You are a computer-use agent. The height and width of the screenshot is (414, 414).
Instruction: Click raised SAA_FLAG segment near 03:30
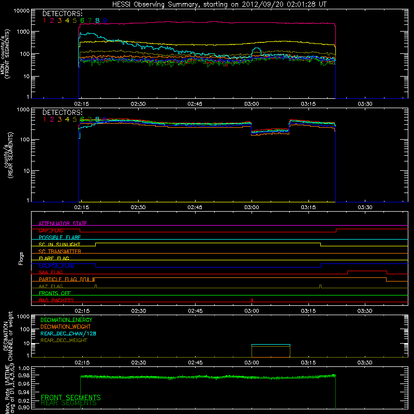[x=367, y=271]
